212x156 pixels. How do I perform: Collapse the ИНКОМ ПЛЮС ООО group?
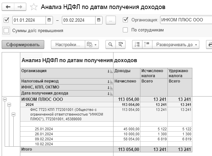click(x=5, y=100)
